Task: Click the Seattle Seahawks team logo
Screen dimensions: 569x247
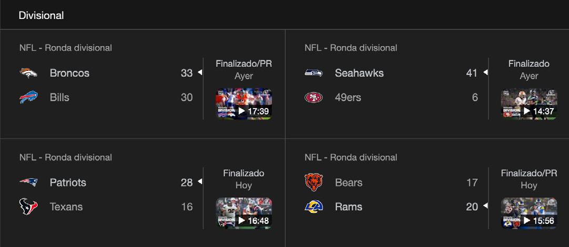Action: [313, 73]
